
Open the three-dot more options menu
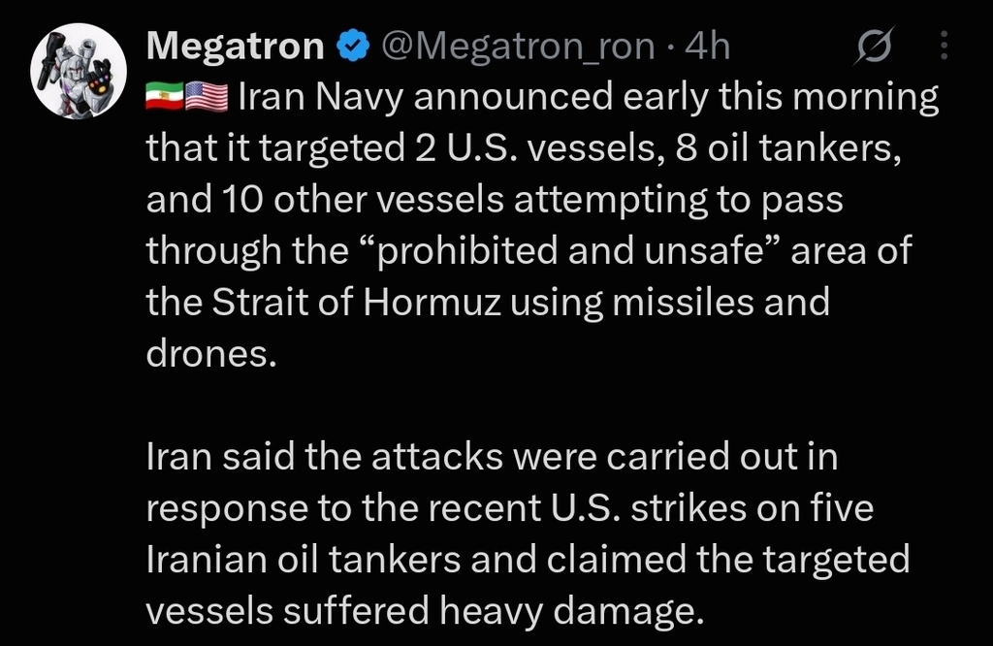[x=944, y=46]
